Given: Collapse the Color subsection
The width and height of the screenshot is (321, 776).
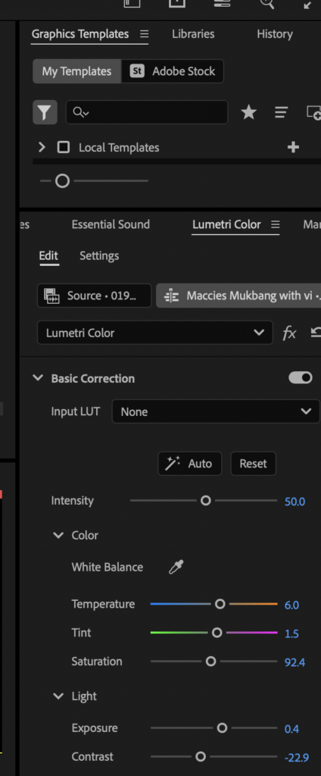Looking at the screenshot, I should (x=58, y=535).
